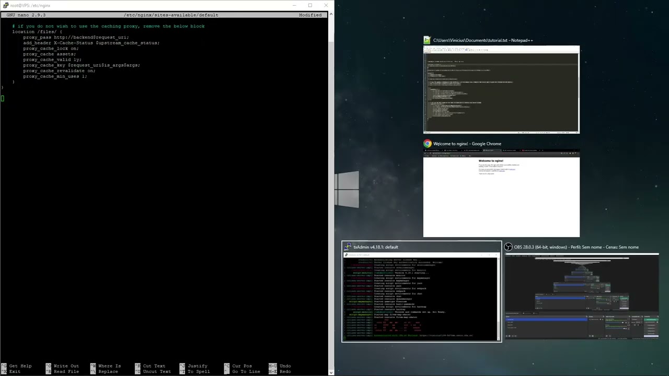Click the /etc/nginx/sites-available/default file path
This screenshot has height=376, width=669.
(x=171, y=15)
